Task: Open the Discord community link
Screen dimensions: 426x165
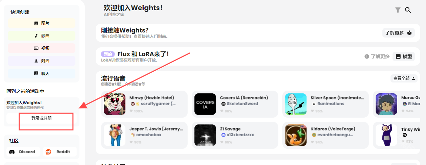Action: [x=23, y=152]
